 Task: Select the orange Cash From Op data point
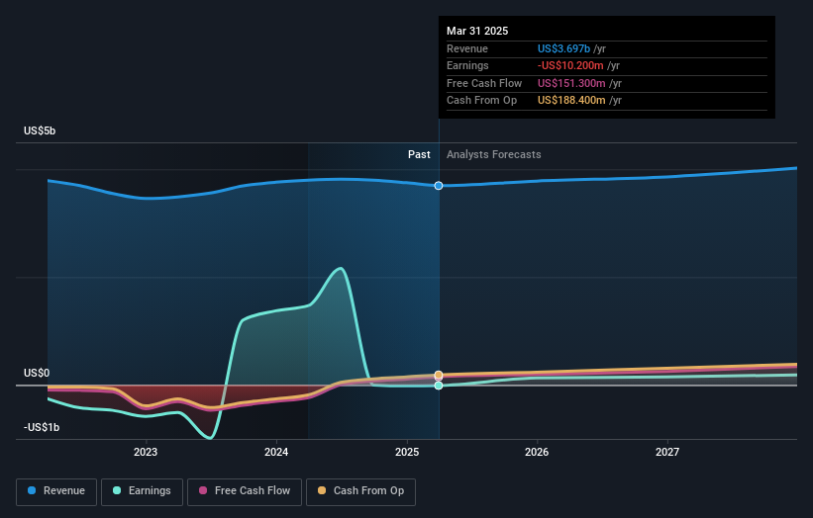tap(439, 375)
